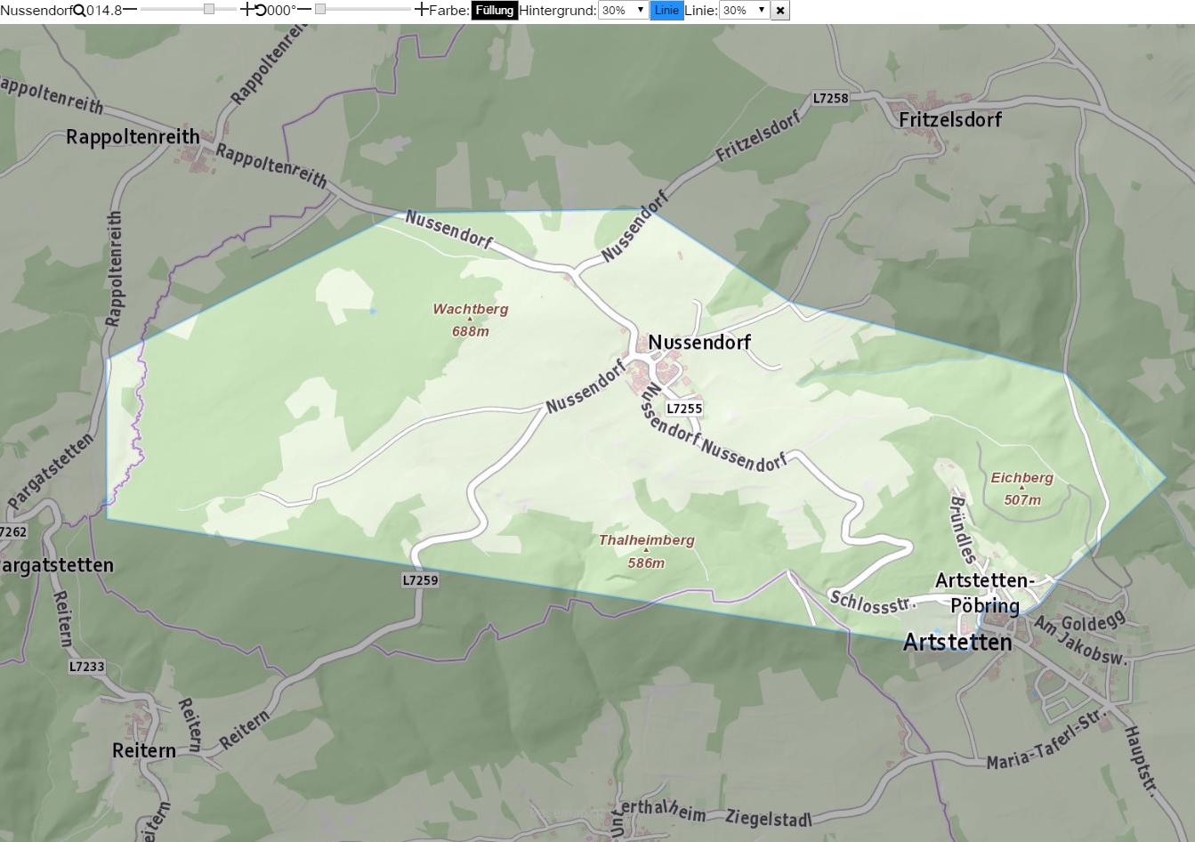Screen dimensions: 1195x842
Task: Decrease zoom with the minus icon
Action: [130, 10]
